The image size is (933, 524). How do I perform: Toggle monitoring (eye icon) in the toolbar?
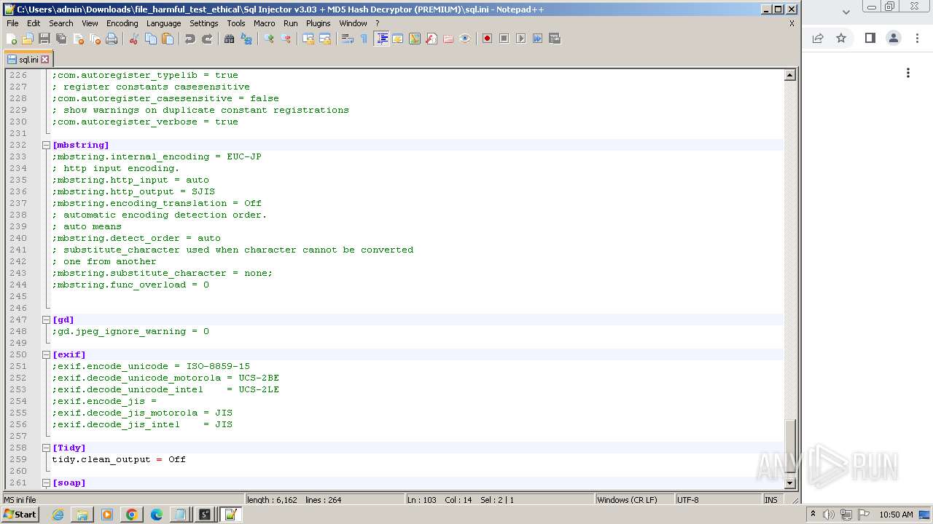click(x=465, y=39)
